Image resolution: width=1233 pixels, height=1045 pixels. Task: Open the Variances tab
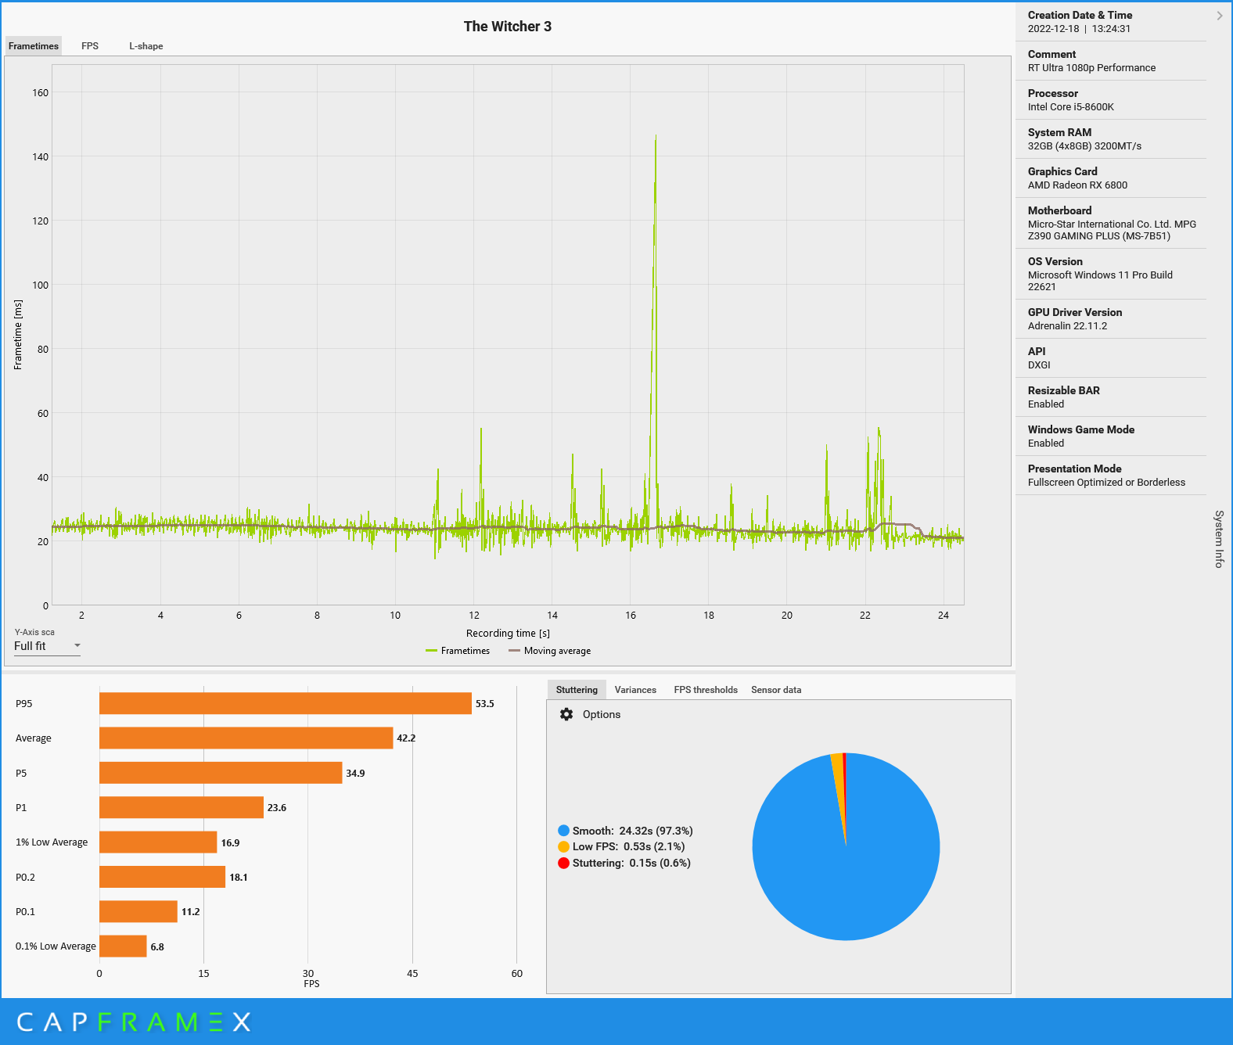tap(635, 690)
